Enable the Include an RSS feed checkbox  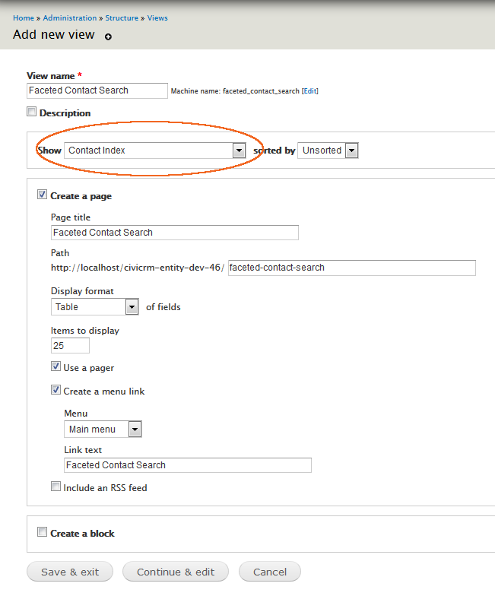pos(56,487)
